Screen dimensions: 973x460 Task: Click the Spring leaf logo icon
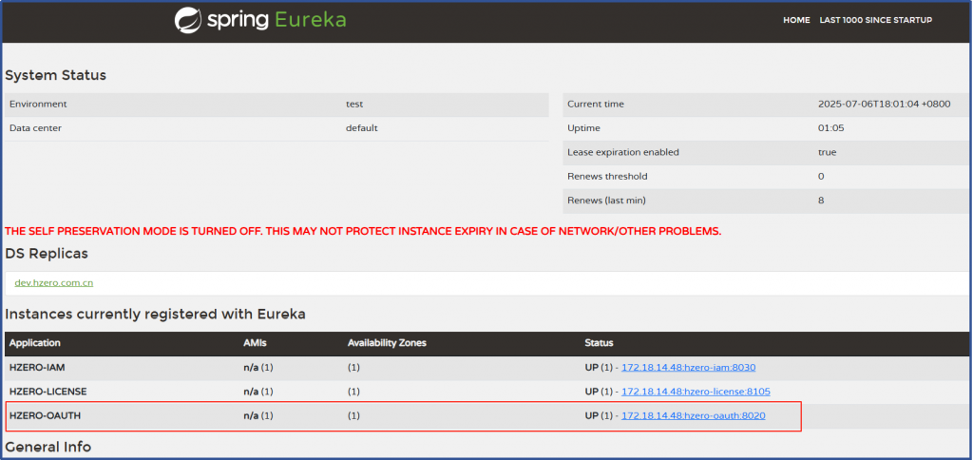point(187,20)
